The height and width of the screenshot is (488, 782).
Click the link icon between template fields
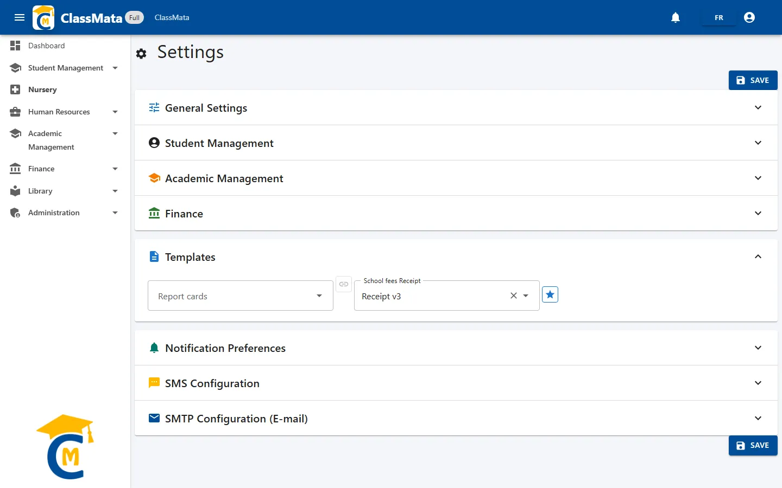tap(344, 284)
